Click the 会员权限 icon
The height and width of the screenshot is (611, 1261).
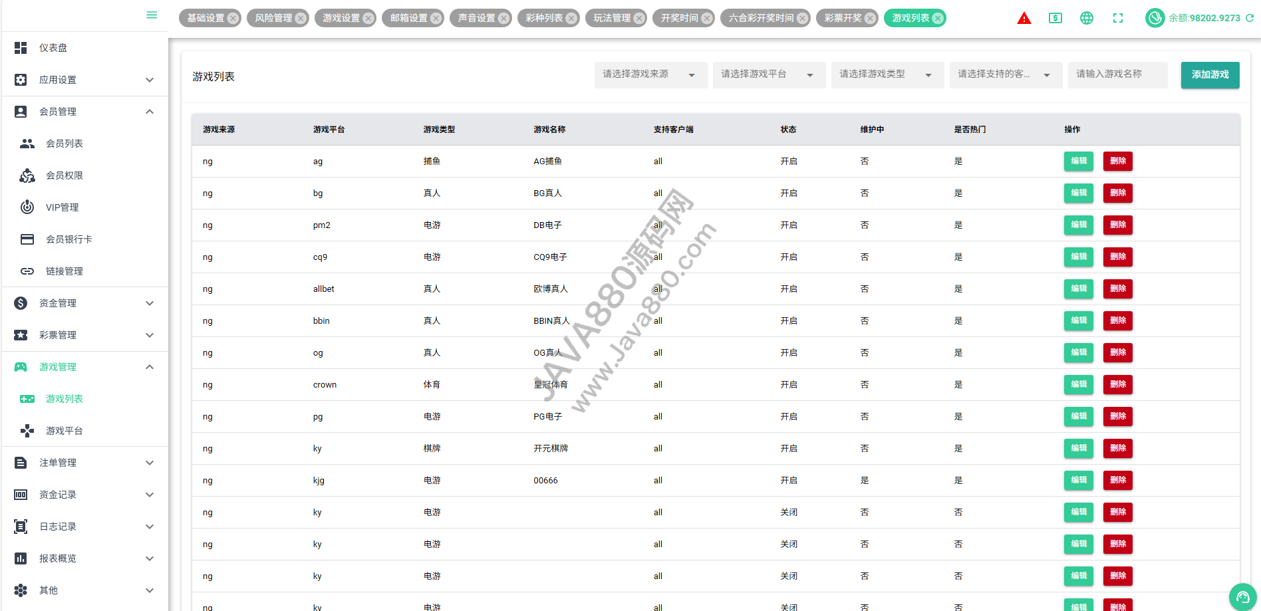(x=27, y=176)
